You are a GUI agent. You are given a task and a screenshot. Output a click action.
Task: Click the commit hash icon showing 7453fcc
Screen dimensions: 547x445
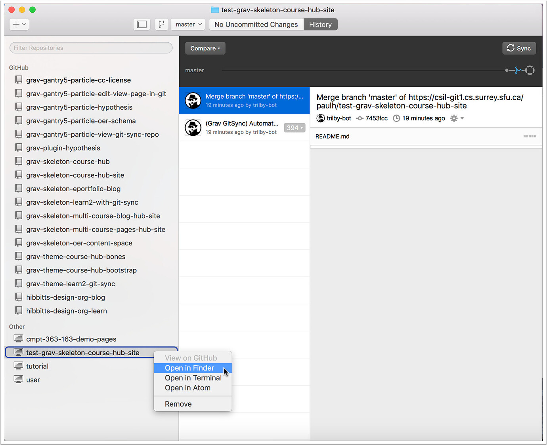click(x=360, y=118)
